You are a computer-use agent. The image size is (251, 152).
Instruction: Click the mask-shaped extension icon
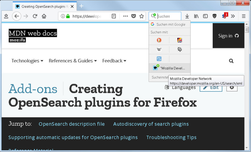point(215,16)
